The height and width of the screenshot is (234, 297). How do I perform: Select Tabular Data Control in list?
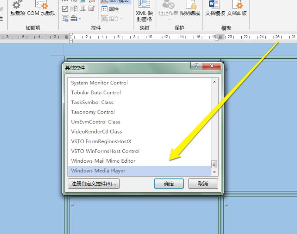click(139, 93)
